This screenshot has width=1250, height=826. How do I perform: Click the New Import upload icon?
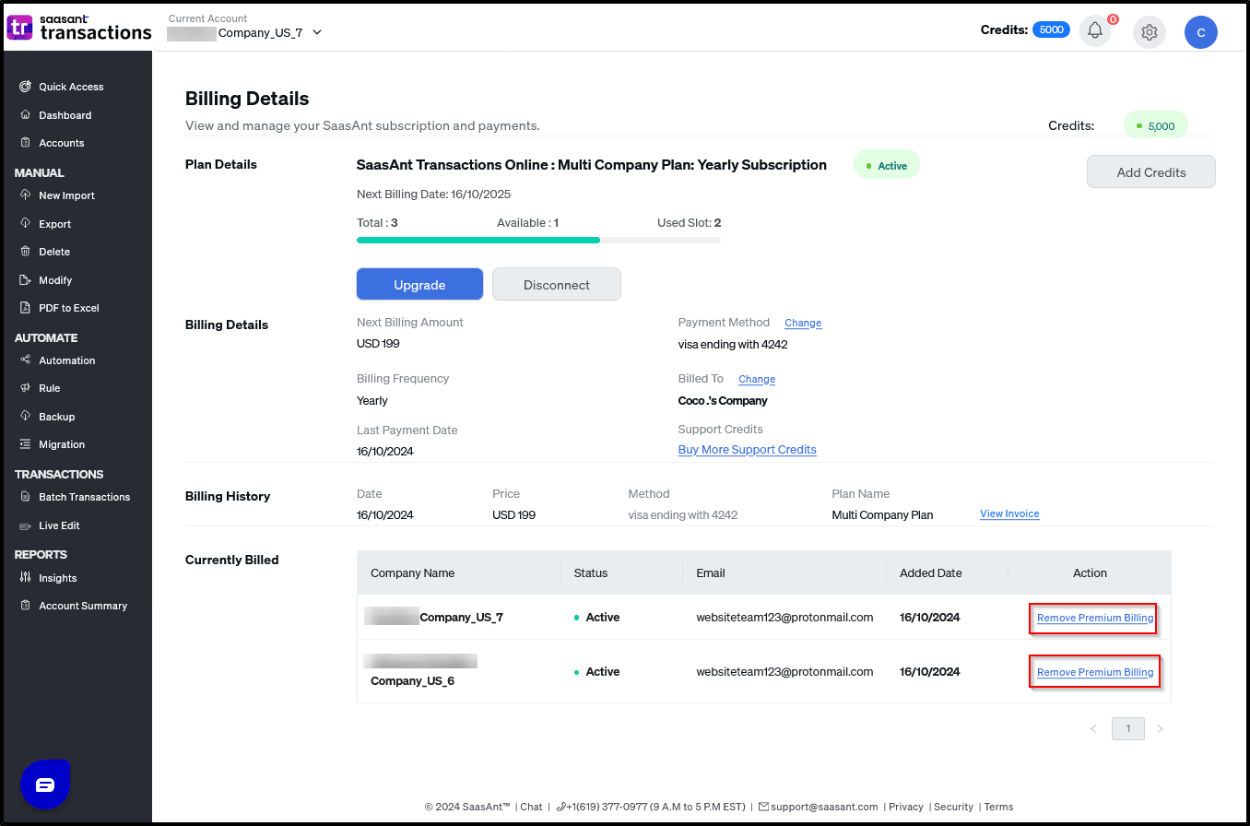point(25,195)
